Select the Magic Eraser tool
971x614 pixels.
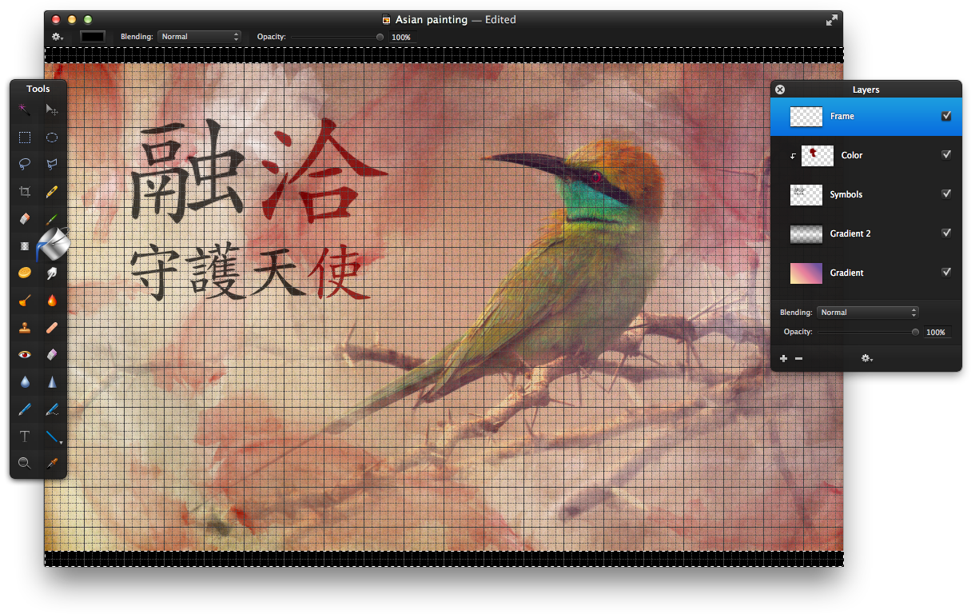coord(52,354)
